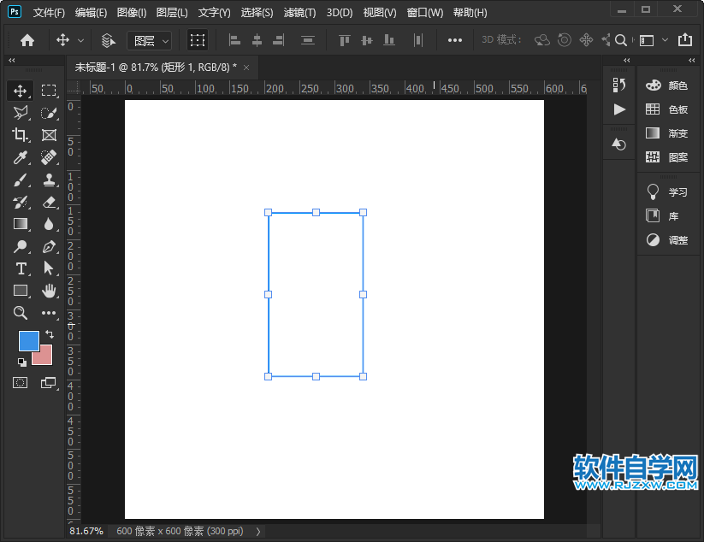
Task: Swap foreground and background colors
Action: 49,333
